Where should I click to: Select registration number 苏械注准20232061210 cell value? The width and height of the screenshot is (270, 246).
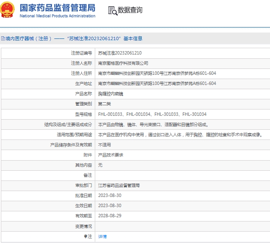tap(120, 53)
